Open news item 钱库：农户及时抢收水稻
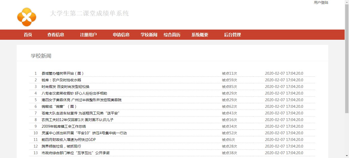The image size is (349, 158). pos(61,80)
